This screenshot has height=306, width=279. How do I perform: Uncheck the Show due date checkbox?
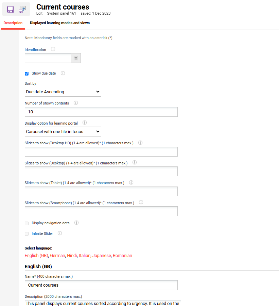click(x=27, y=74)
